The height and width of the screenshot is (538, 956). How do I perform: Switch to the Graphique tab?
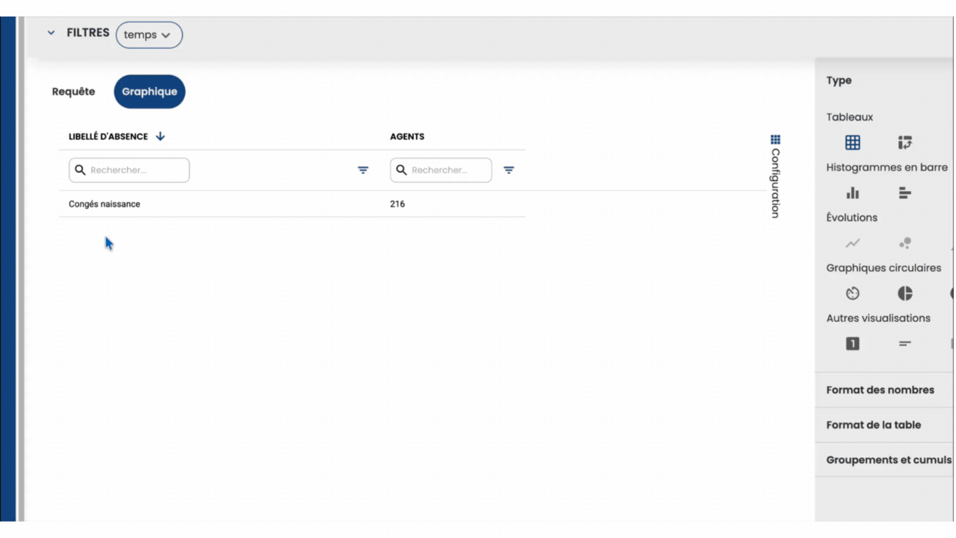[x=149, y=92]
